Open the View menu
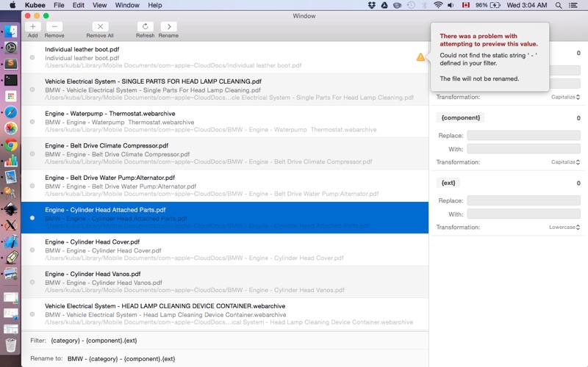 (99, 5)
